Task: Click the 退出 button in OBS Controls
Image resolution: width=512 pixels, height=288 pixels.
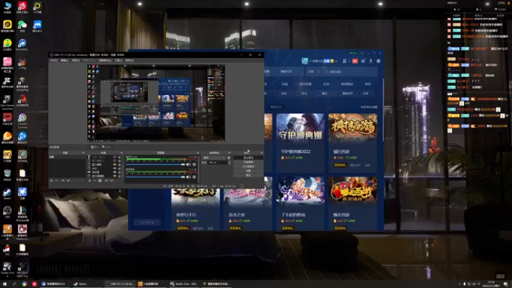Action: pyautogui.click(x=248, y=175)
